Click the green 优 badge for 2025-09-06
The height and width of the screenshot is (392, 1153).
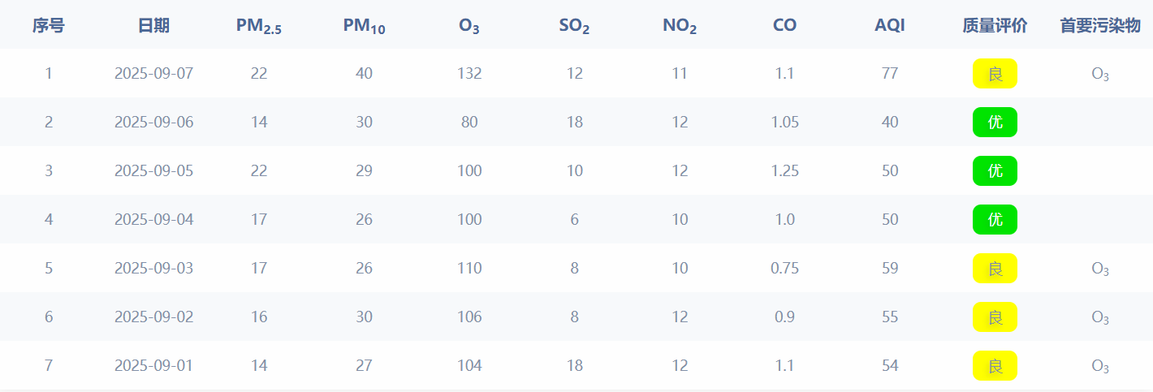tap(995, 123)
